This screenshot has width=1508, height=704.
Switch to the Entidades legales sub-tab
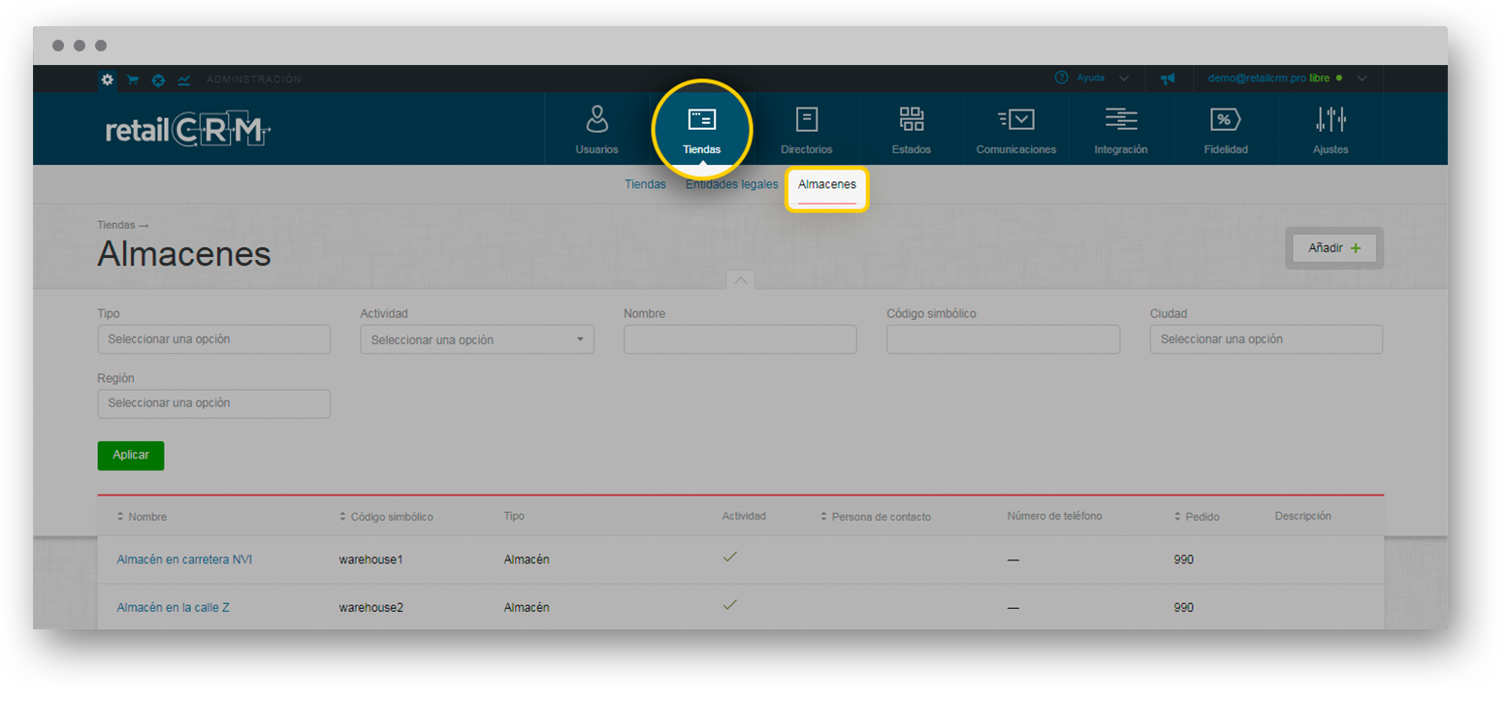(731, 184)
